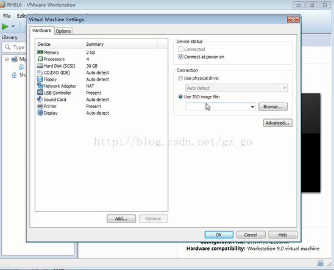Select the CD/DVD (IDE) disc icon

click(40, 72)
